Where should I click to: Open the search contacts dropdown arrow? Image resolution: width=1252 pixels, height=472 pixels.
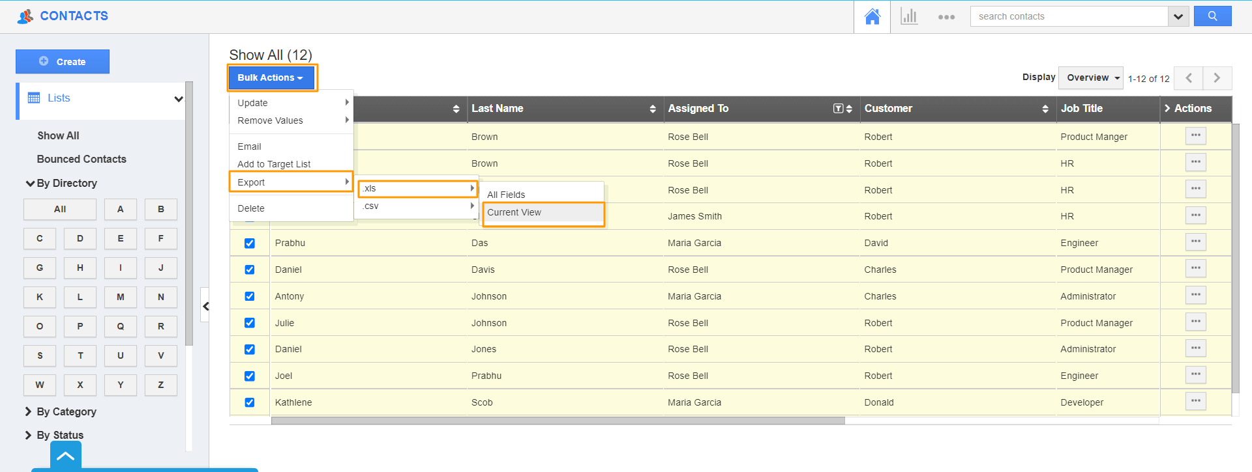tap(1178, 16)
